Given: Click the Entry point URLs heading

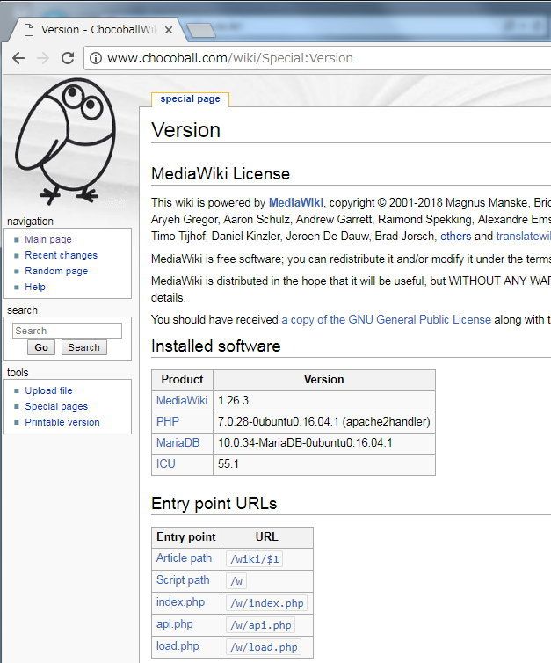Looking at the screenshot, I should coord(214,504).
